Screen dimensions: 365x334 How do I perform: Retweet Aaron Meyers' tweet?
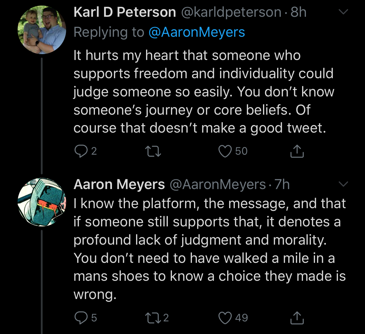pos(157,318)
